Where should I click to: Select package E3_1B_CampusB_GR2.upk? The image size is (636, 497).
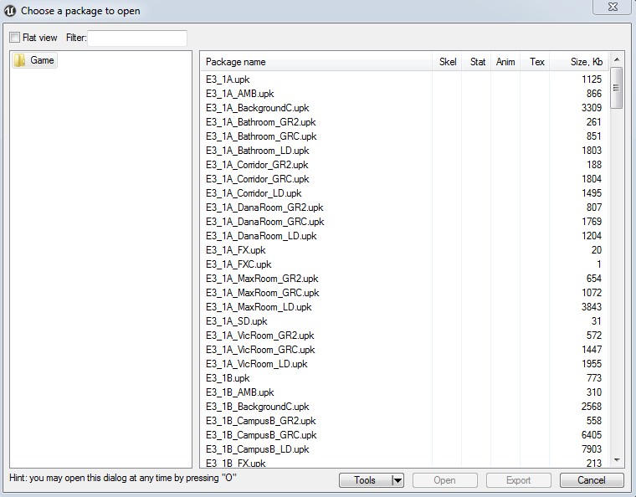(404, 421)
